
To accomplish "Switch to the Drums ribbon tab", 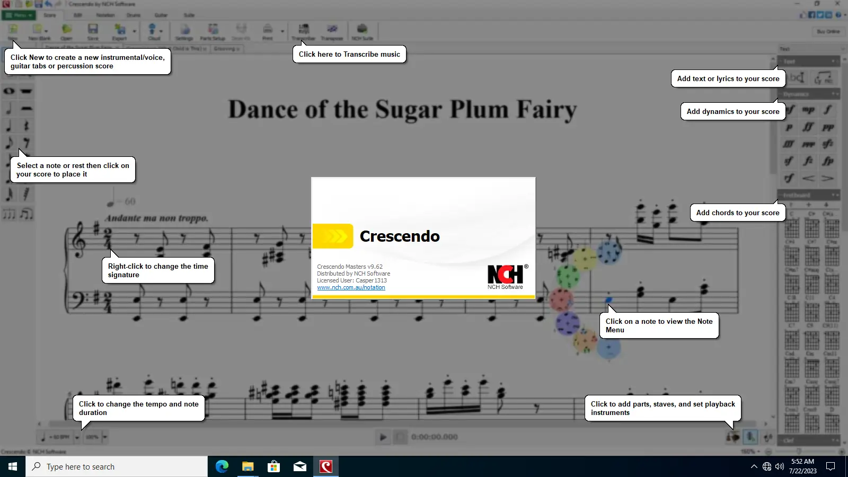I will click(134, 15).
